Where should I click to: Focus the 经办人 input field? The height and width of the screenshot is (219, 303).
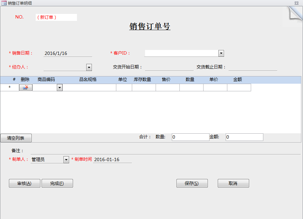[65, 67]
